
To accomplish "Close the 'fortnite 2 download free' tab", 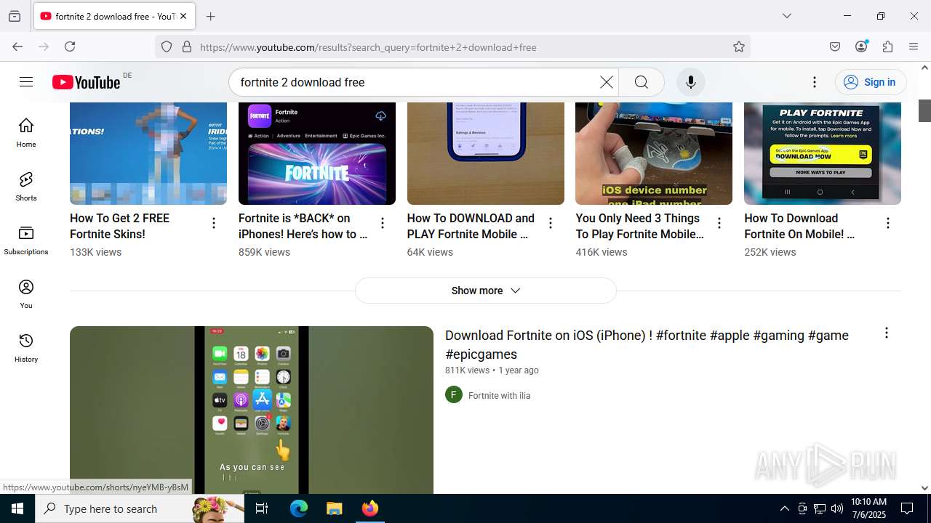I will pyautogui.click(x=183, y=16).
